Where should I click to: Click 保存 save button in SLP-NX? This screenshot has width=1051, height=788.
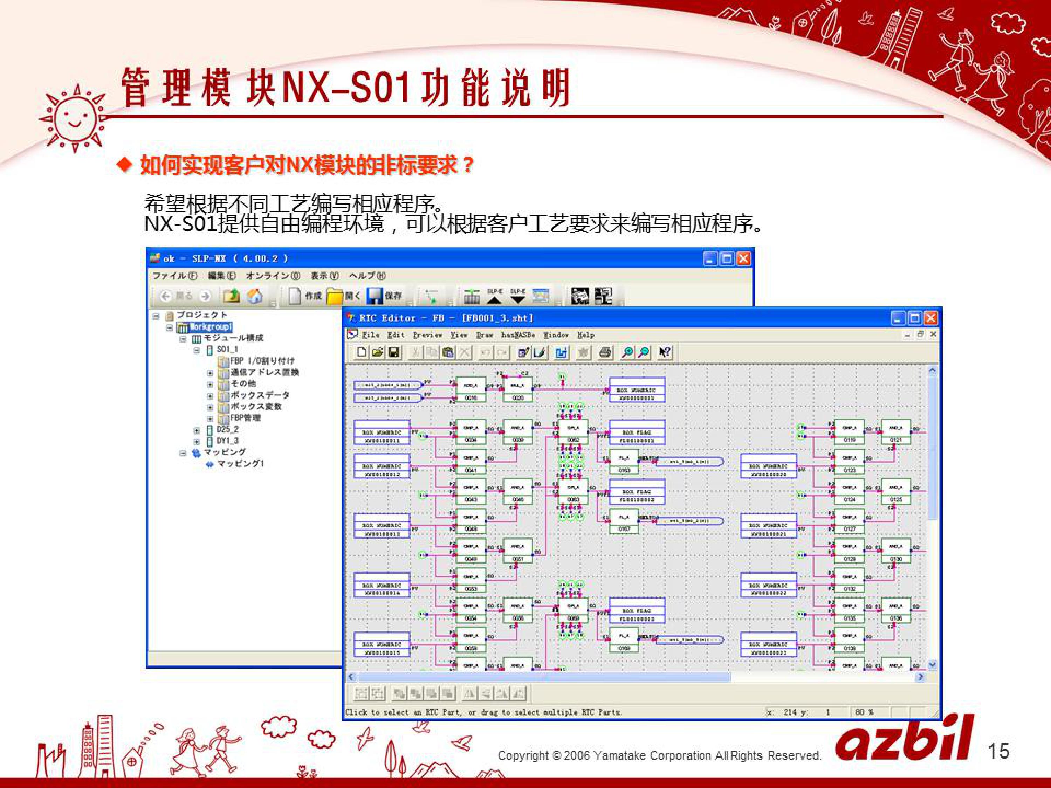(384, 296)
